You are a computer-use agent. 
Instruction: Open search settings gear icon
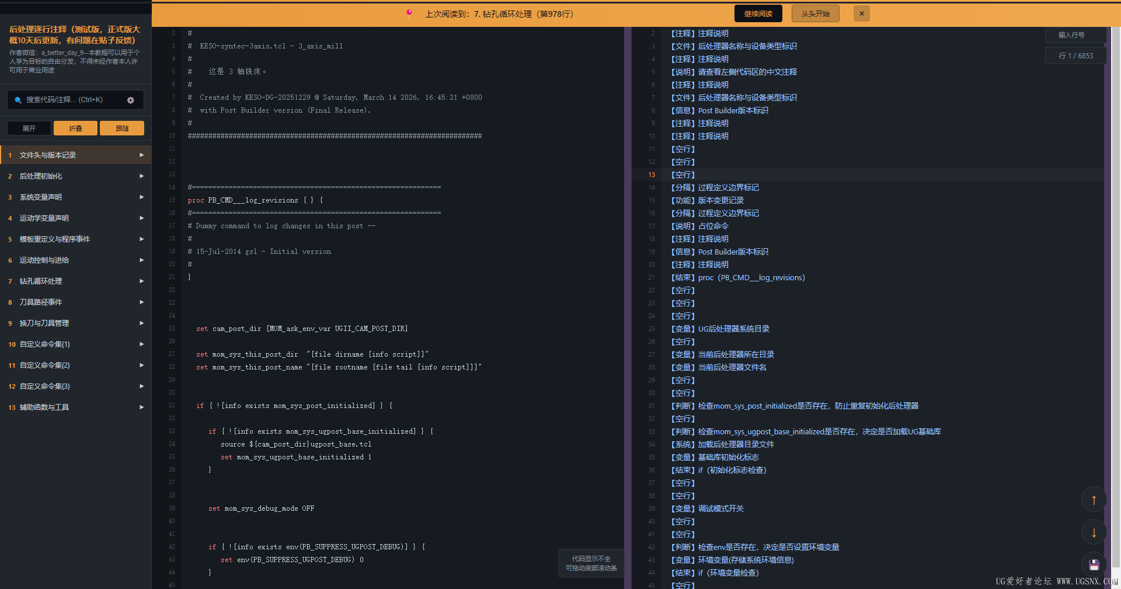130,100
